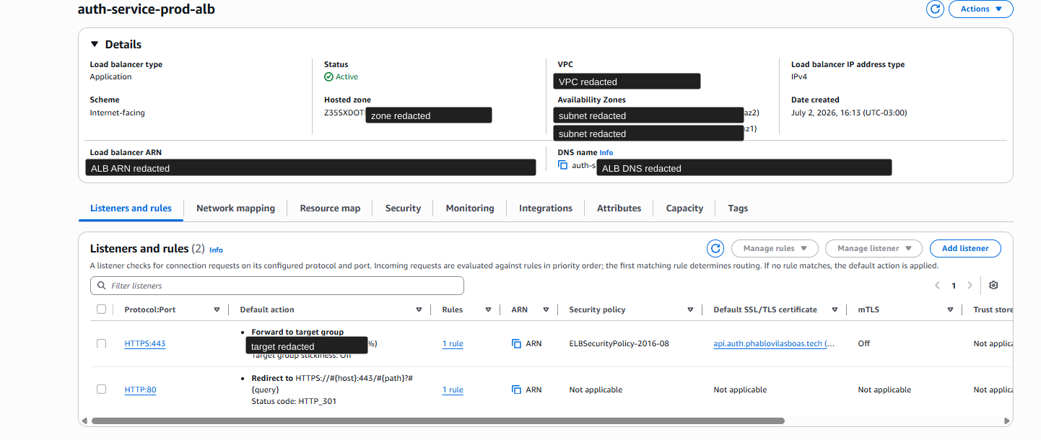Image resolution: width=1041 pixels, height=440 pixels.
Task: Open table preferences gear icon
Action: [x=993, y=285]
